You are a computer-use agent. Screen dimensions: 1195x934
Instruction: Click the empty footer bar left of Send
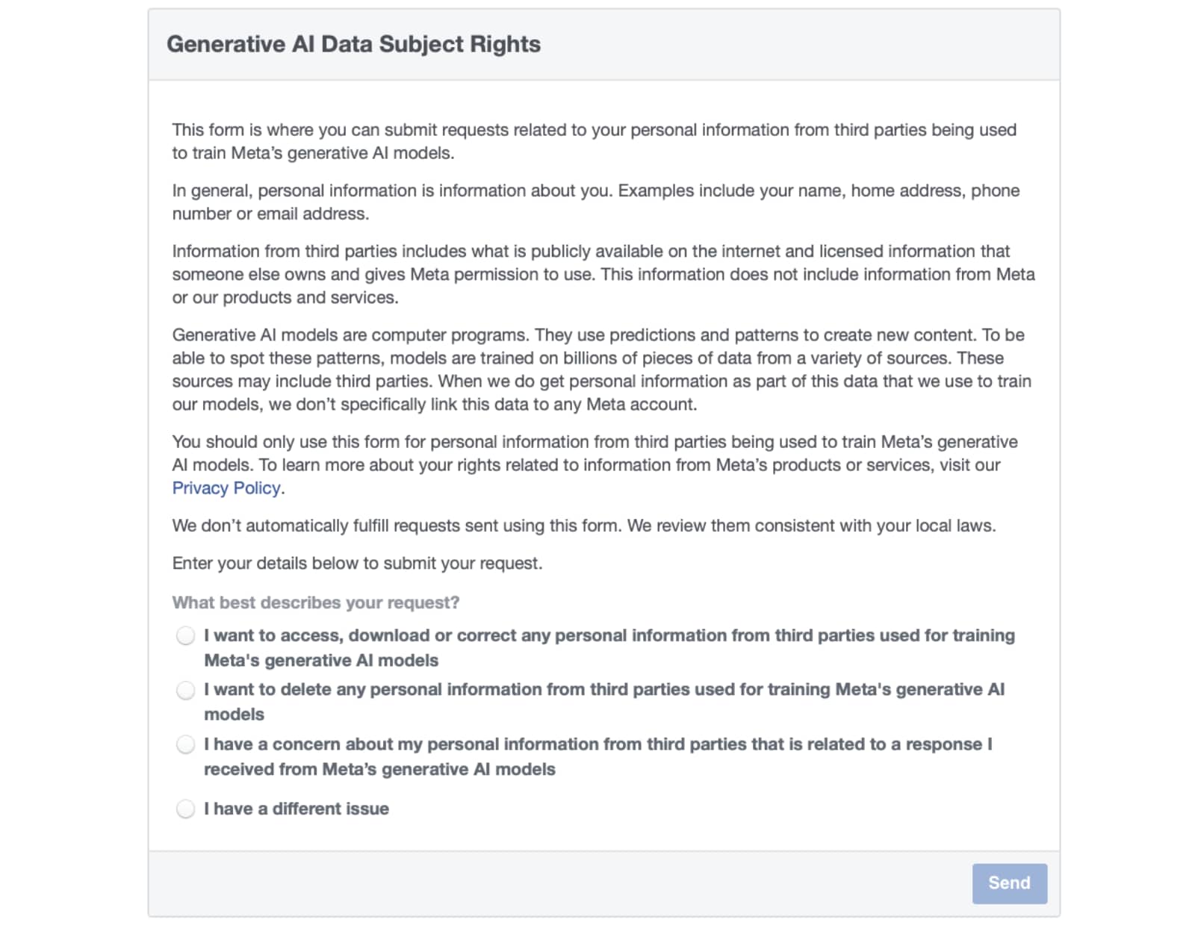pyautogui.click(x=553, y=883)
